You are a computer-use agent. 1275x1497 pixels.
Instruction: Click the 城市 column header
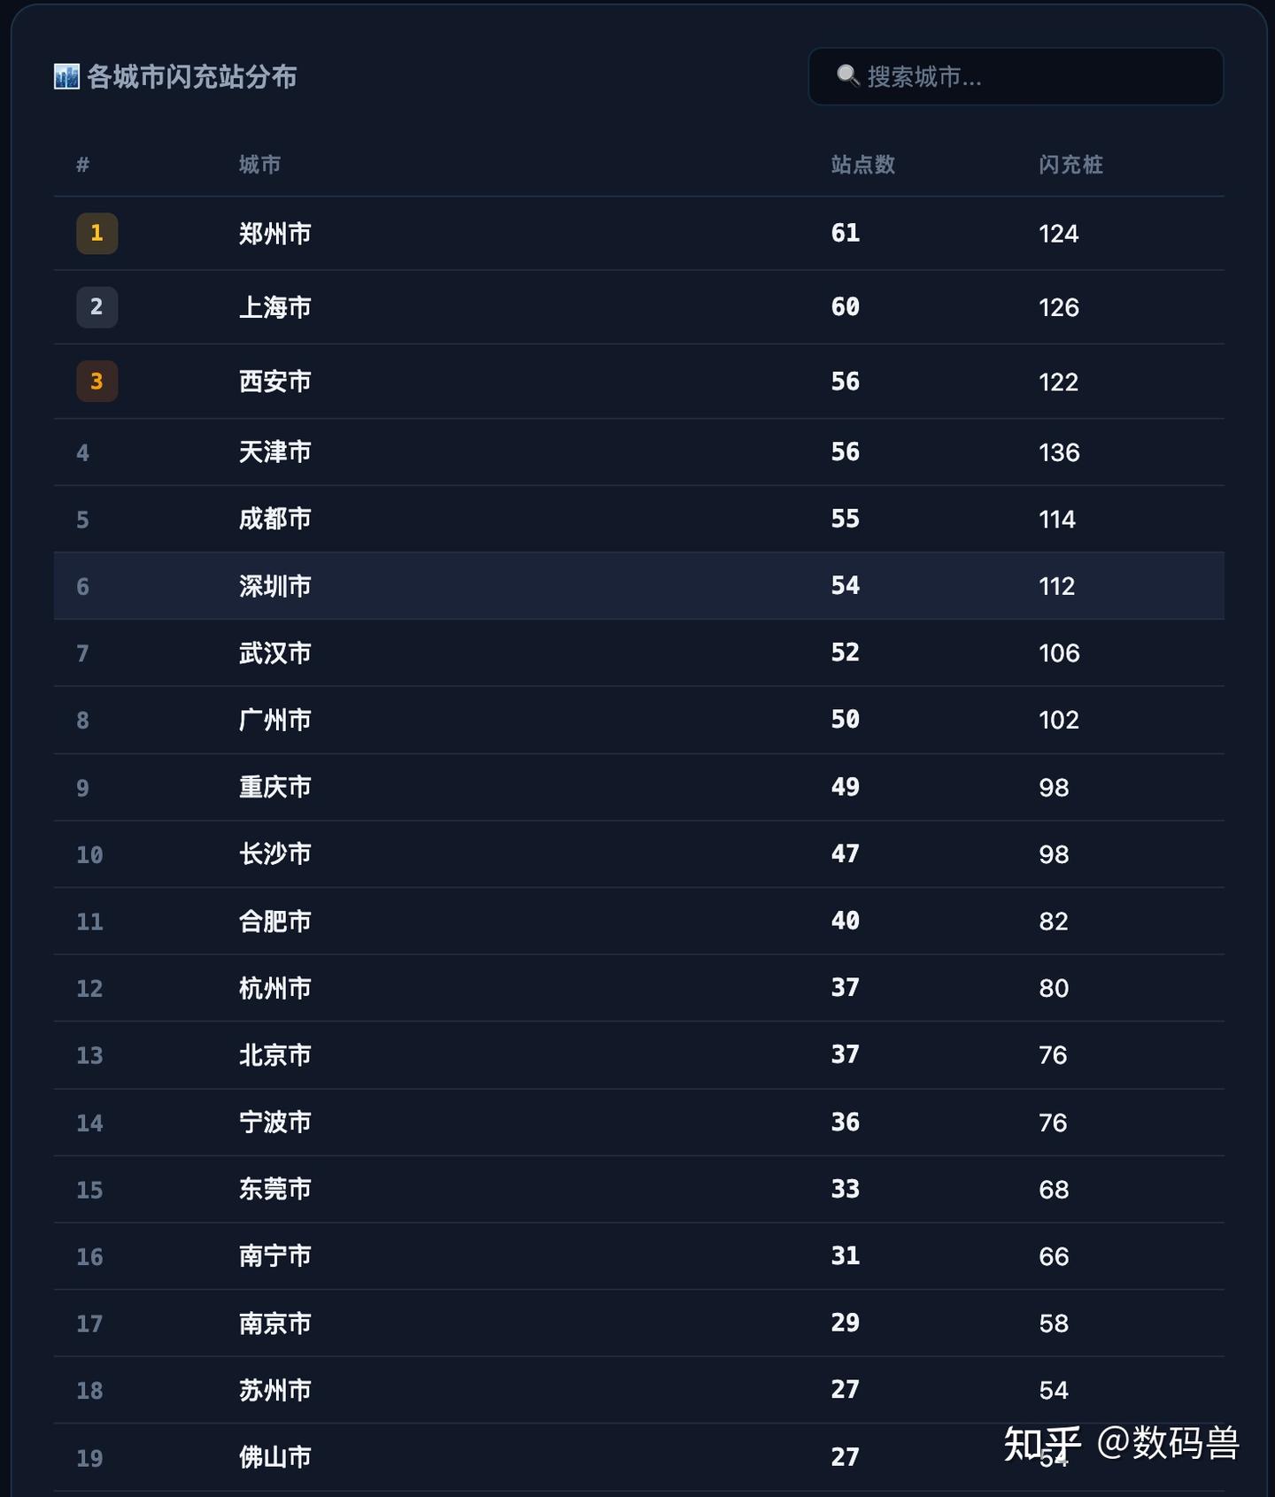259,165
